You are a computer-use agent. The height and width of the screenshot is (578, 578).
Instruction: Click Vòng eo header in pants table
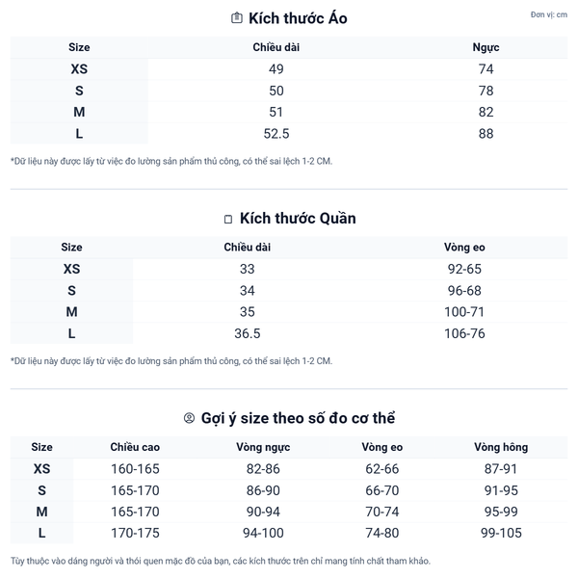click(463, 248)
